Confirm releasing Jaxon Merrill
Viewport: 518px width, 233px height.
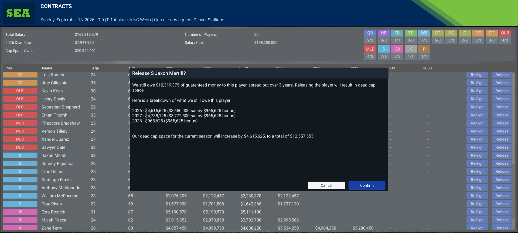pyautogui.click(x=367, y=185)
